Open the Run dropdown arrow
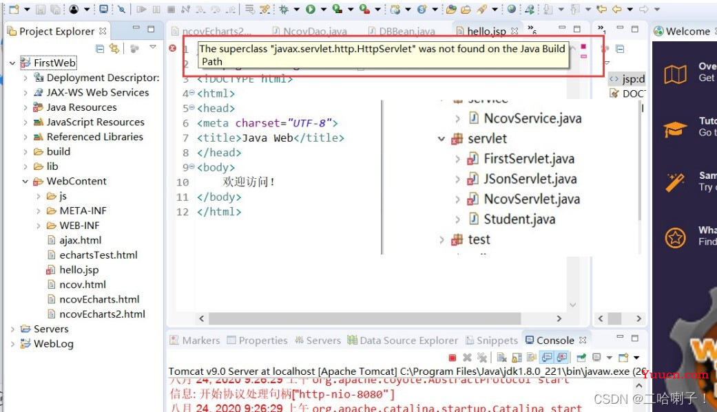This screenshot has width=717, height=412. [323, 9]
